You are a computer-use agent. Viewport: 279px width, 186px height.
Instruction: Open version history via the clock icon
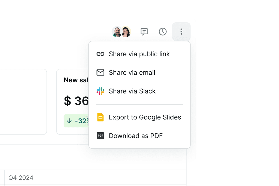[163, 32]
